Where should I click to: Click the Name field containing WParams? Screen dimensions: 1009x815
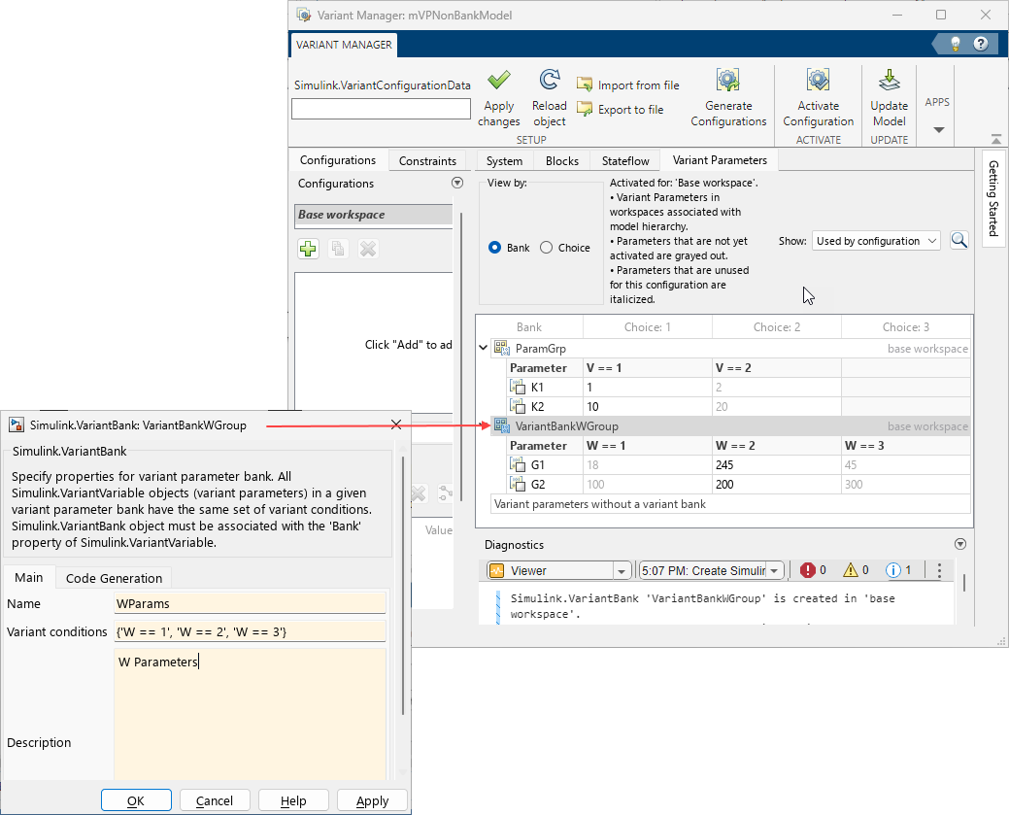250,604
